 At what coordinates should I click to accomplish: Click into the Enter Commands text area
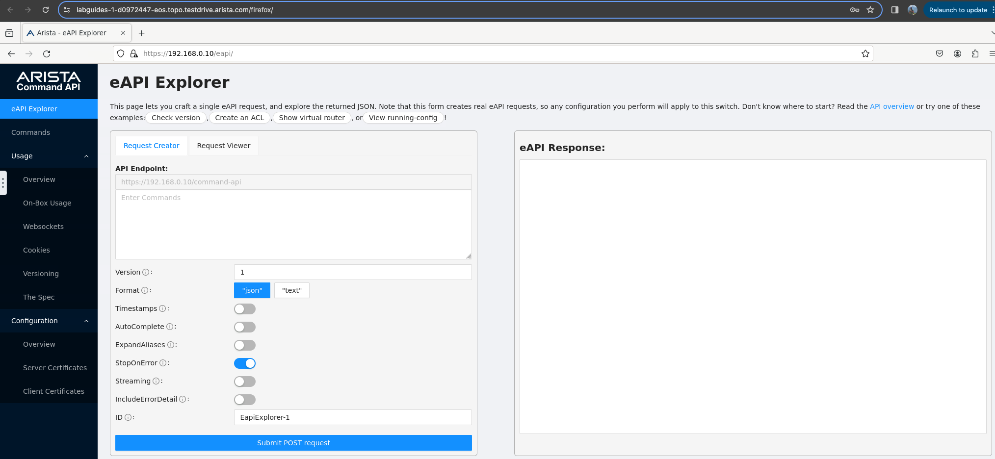coord(293,224)
